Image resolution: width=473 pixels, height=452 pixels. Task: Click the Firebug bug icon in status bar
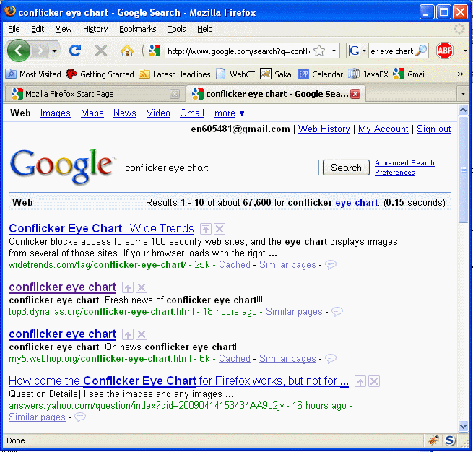coord(433,440)
